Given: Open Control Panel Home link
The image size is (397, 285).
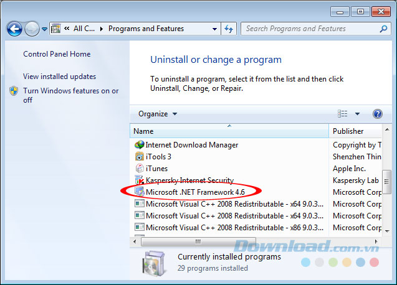Looking at the screenshot, I should click(x=57, y=54).
